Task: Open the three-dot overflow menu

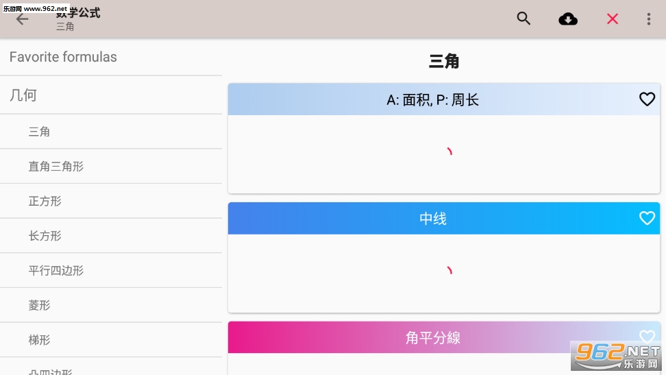Action: (x=648, y=19)
